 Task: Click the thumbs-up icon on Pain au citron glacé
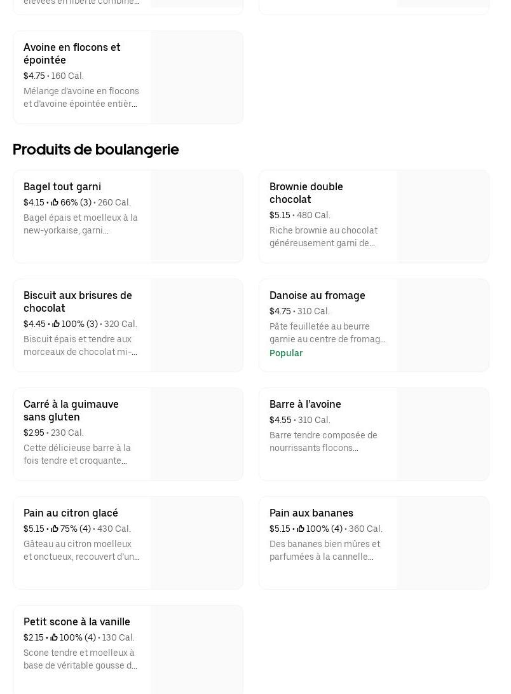click(55, 529)
